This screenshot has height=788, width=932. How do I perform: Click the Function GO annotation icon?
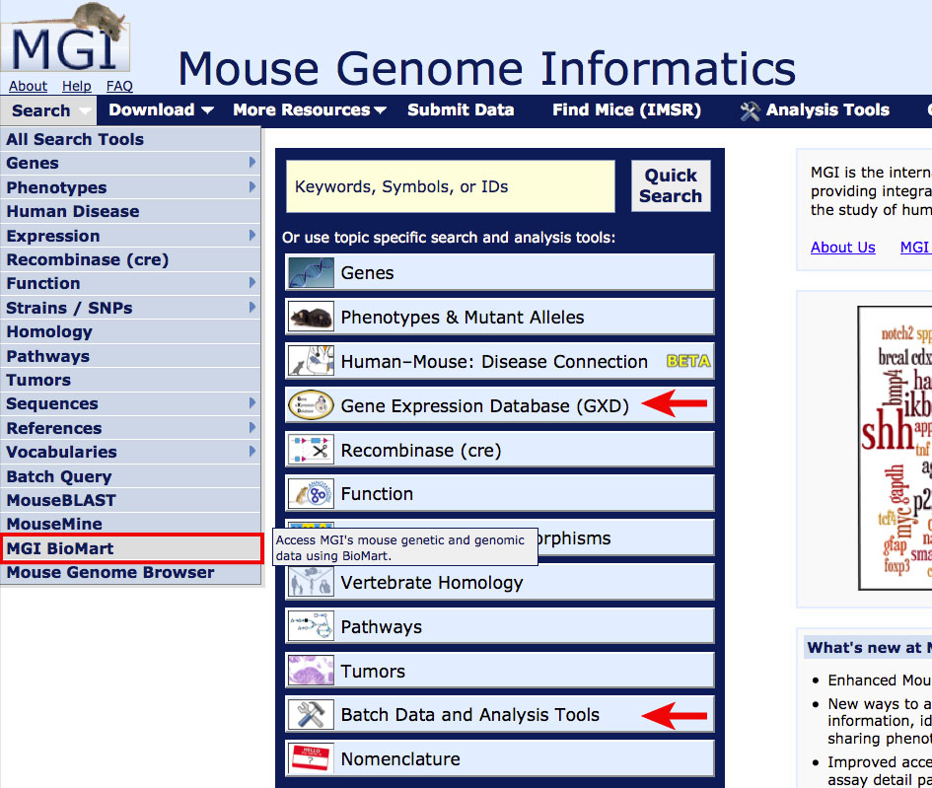point(311,494)
